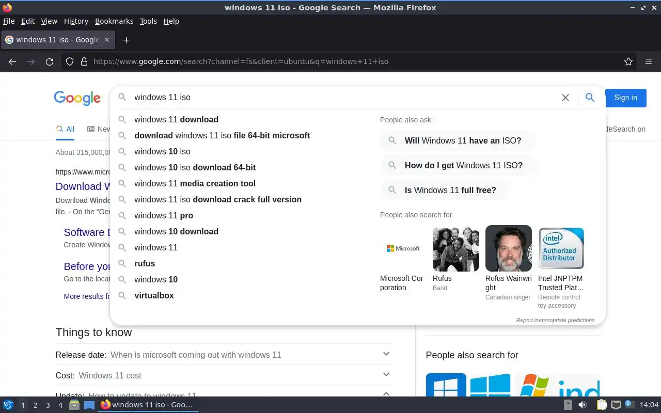Close the 'windows 11 iso' tab
This screenshot has width=661, height=413.
pos(107,40)
